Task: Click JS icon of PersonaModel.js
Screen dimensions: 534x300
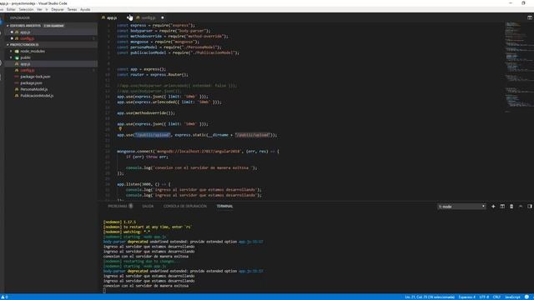Action: pos(17,89)
